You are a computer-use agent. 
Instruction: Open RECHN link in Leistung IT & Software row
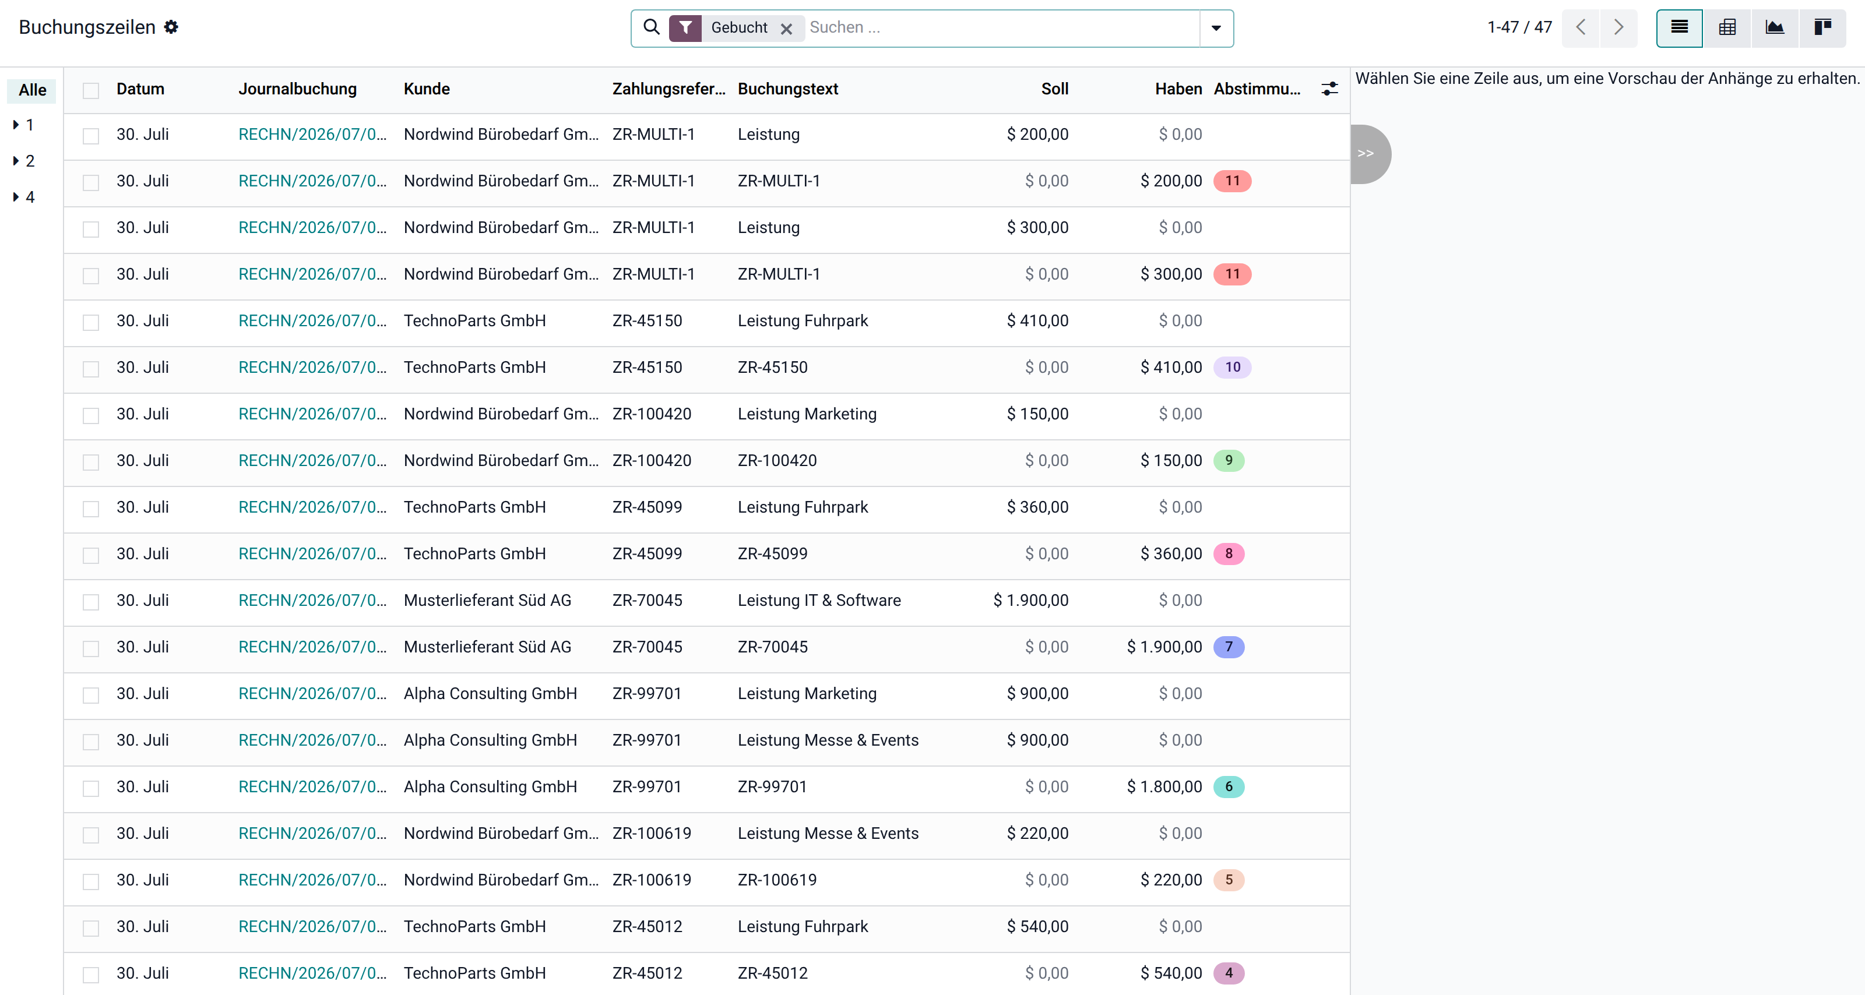coord(313,601)
